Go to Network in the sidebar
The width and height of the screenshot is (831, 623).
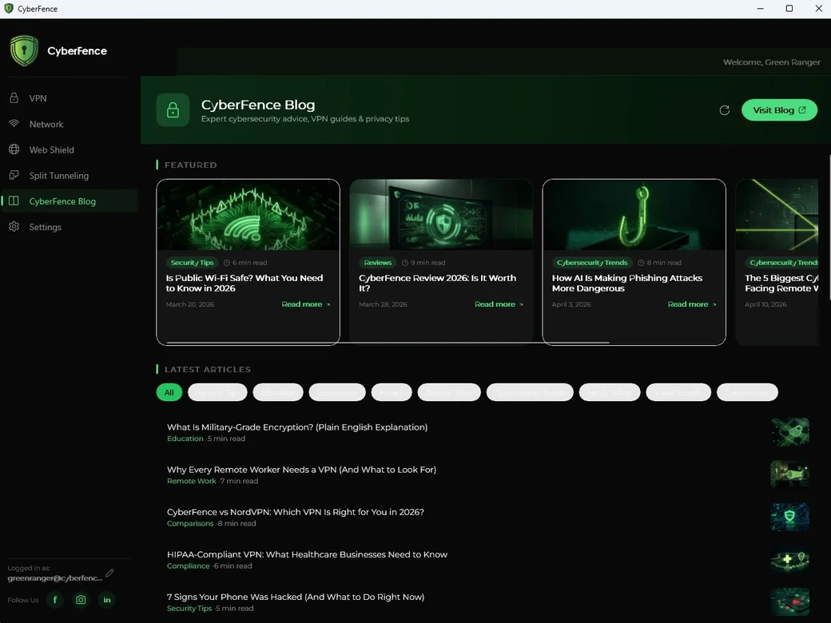pyautogui.click(x=69, y=124)
